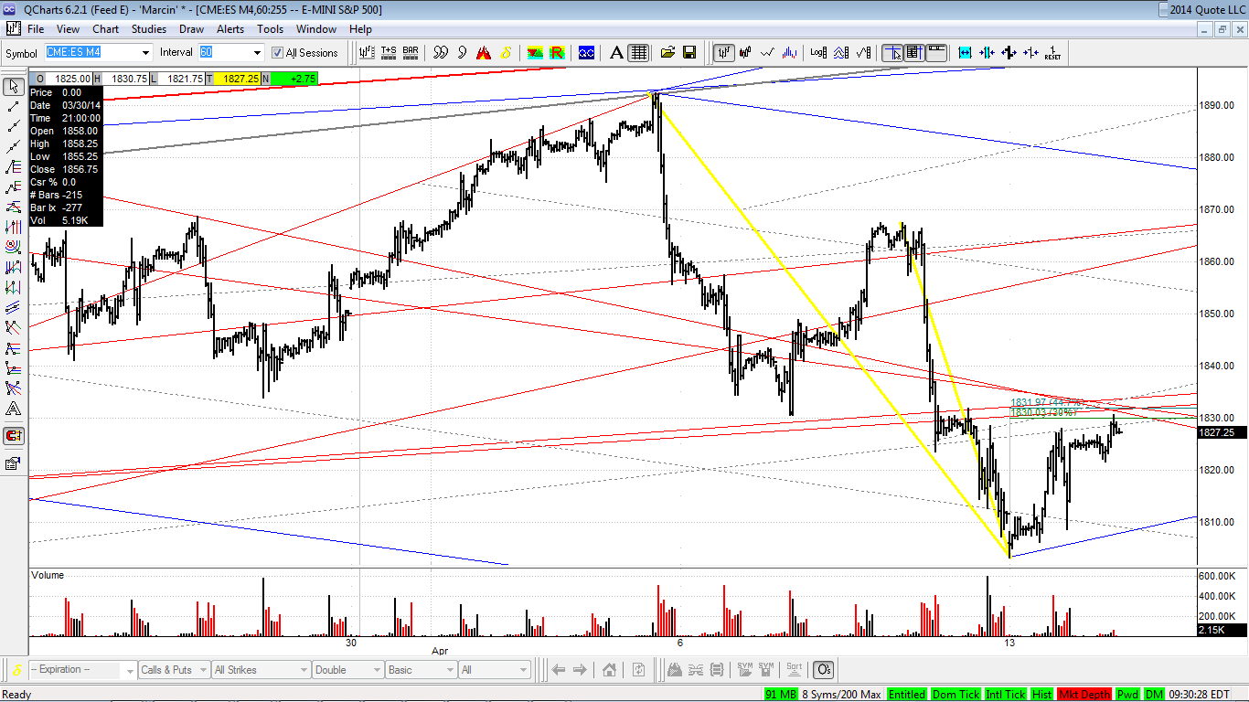This screenshot has width=1249, height=702.
Task: Save the chart with the floppy disk icon
Action: tap(689, 52)
